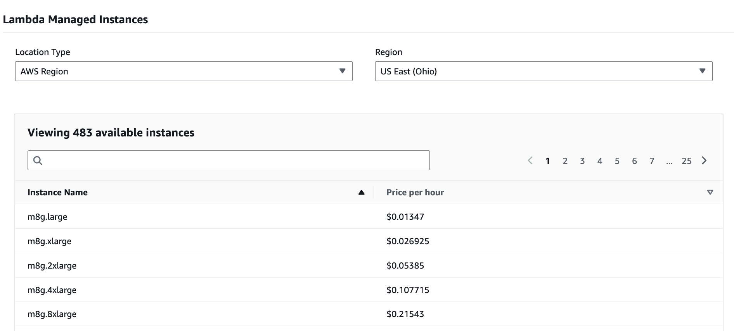The width and height of the screenshot is (734, 331).
Task: Open the Region dropdown
Action: click(x=543, y=71)
